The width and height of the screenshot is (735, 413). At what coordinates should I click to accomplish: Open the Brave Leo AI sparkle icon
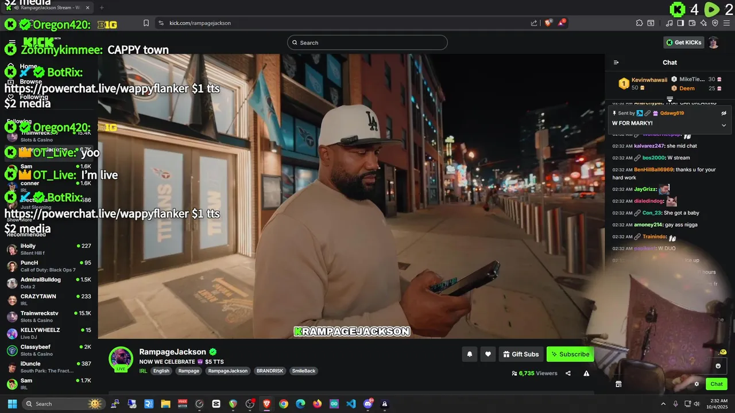tap(703, 23)
